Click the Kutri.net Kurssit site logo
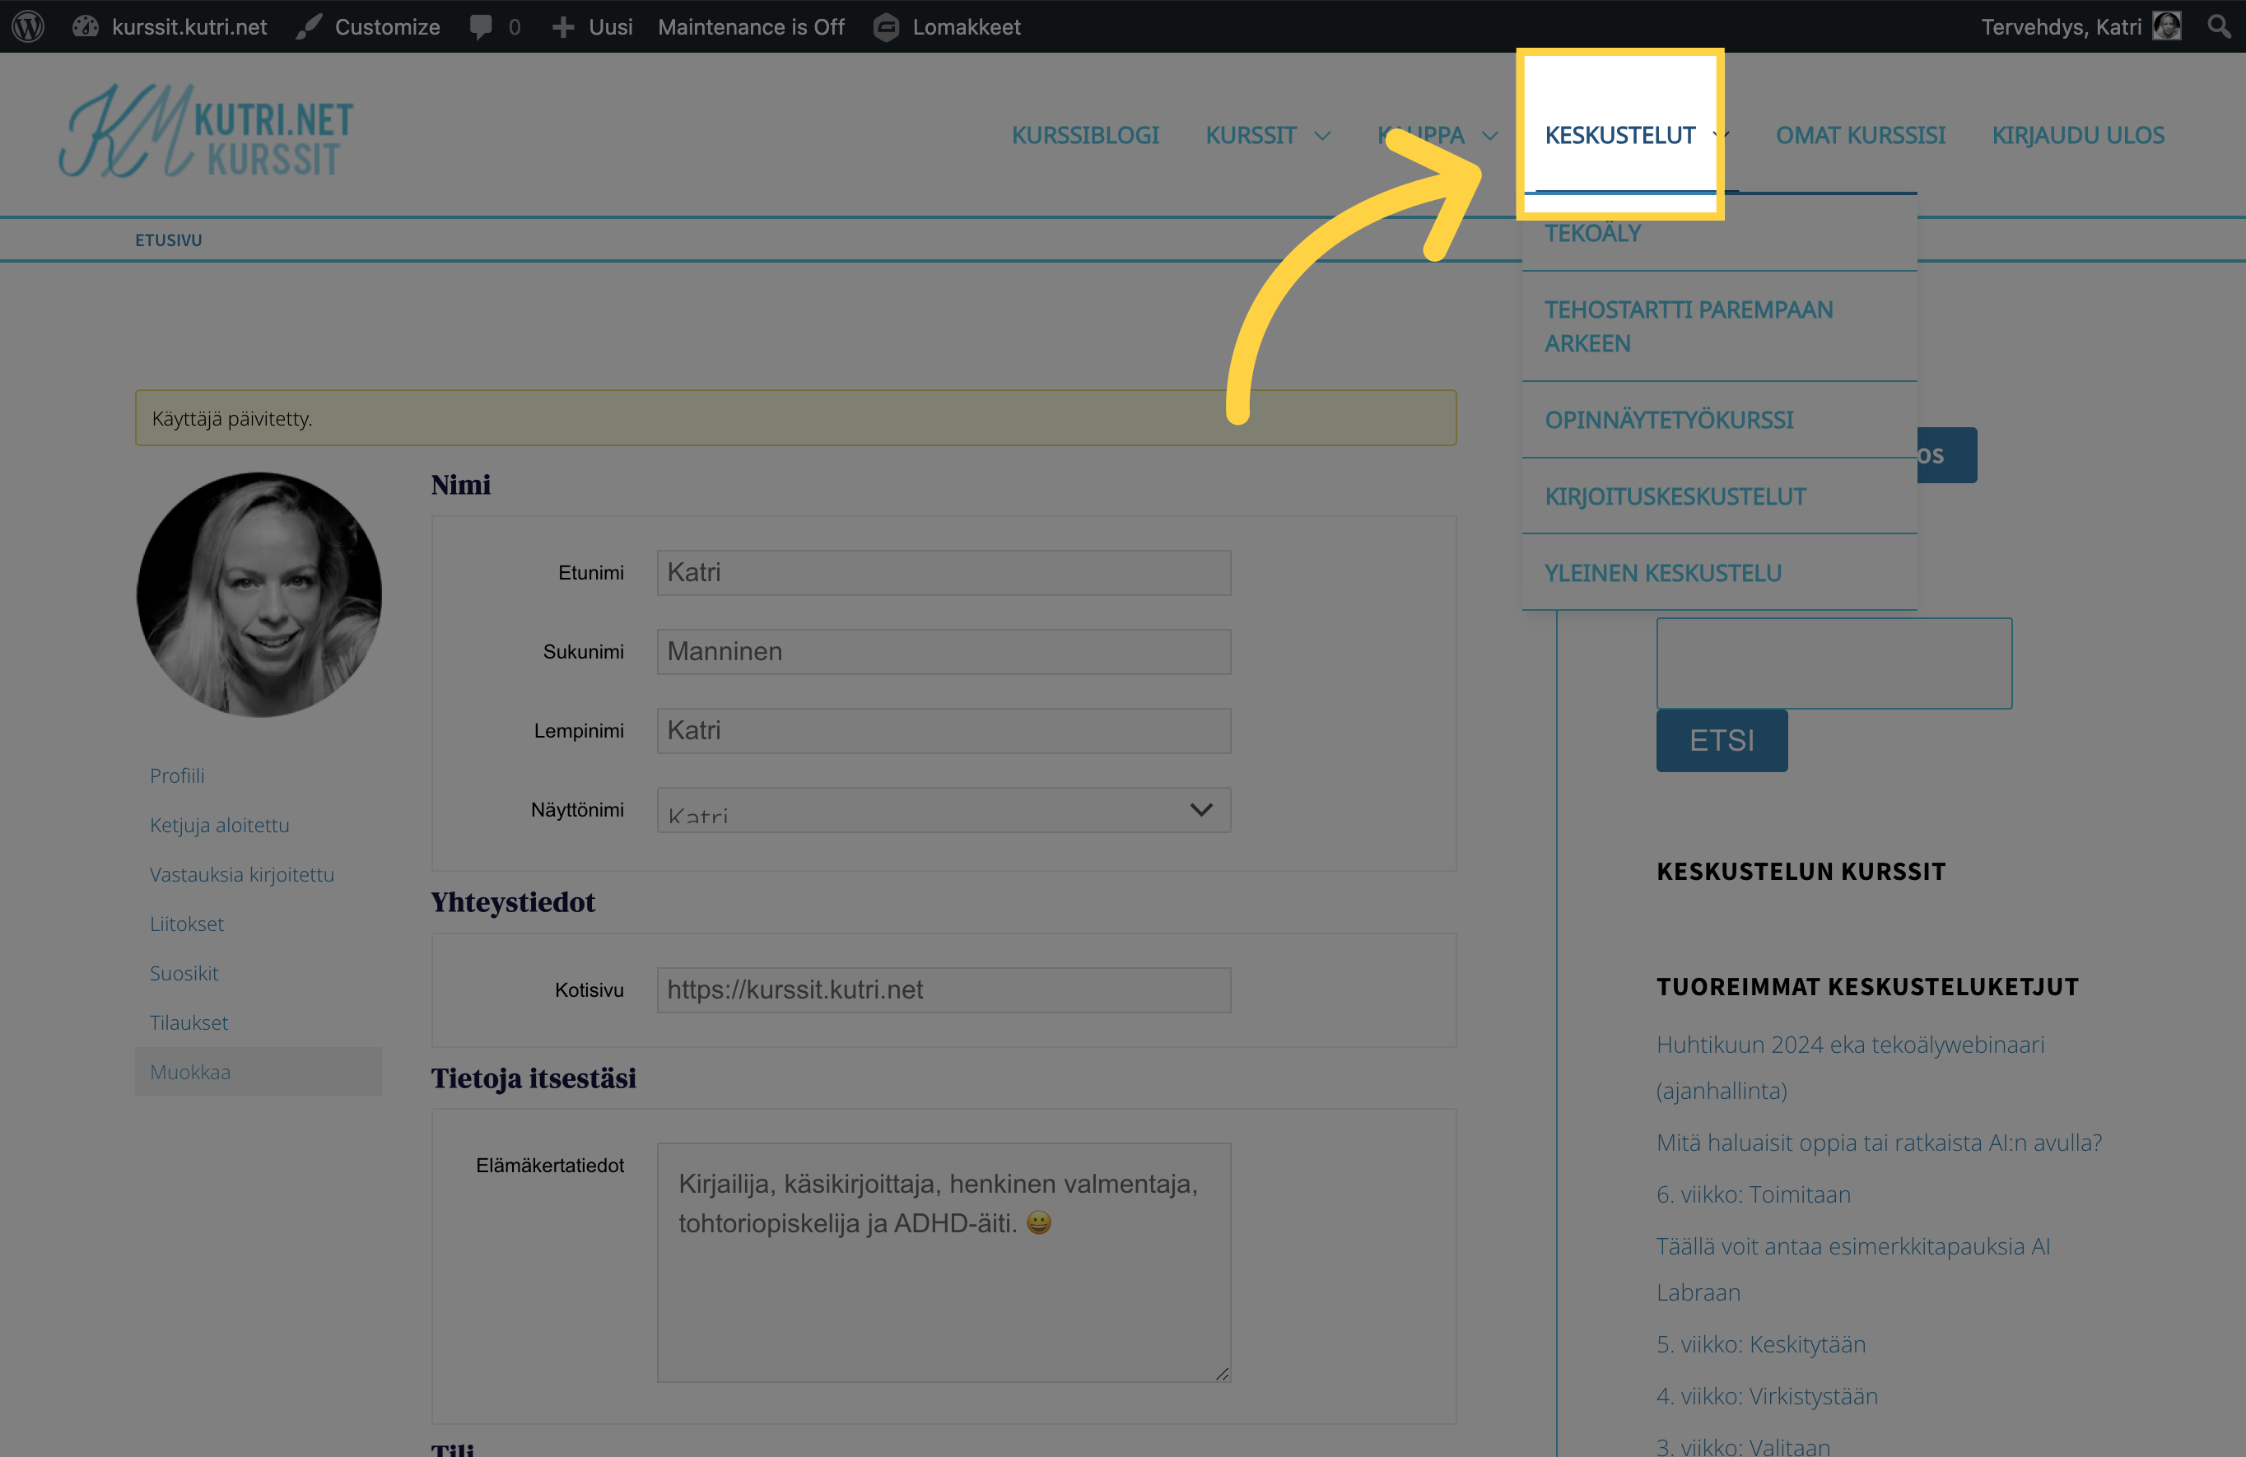Screen dimensions: 2246x1457 coord(207,132)
